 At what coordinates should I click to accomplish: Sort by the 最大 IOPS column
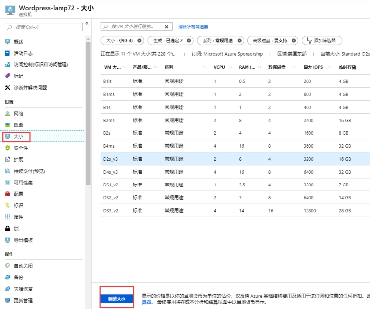[313, 67]
